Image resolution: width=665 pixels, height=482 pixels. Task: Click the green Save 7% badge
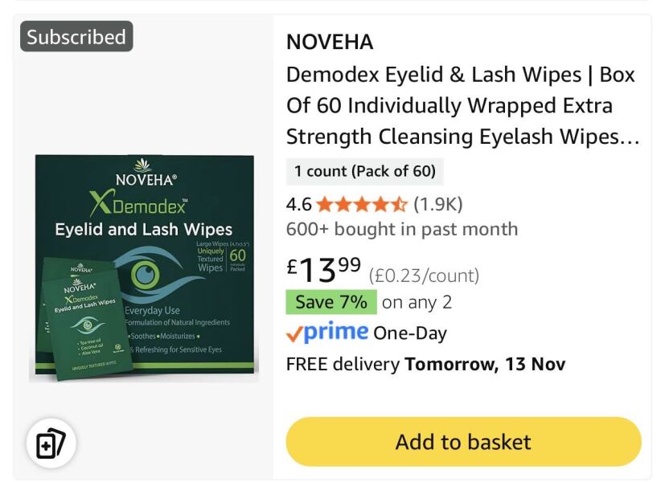[x=330, y=302]
